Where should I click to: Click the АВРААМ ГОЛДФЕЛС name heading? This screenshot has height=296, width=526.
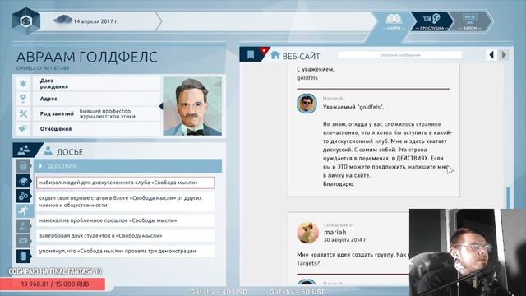pyautogui.click(x=86, y=57)
